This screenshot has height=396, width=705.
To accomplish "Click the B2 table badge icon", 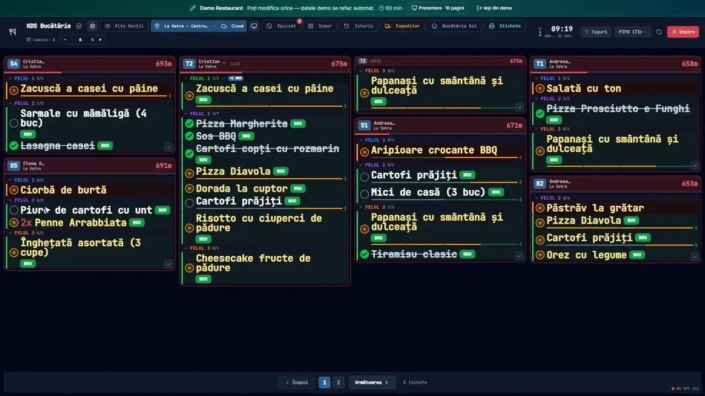I will point(540,184).
